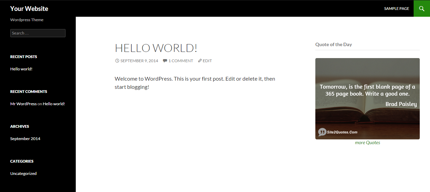The height and width of the screenshot is (192, 430).
Task: Open the Sample Page menu item
Action: (397, 9)
